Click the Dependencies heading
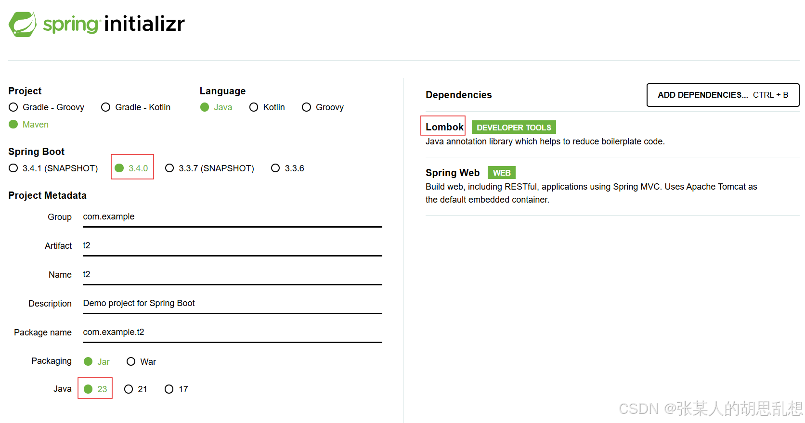This screenshot has height=423, width=805. pyautogui.click(x=459, y=95)
